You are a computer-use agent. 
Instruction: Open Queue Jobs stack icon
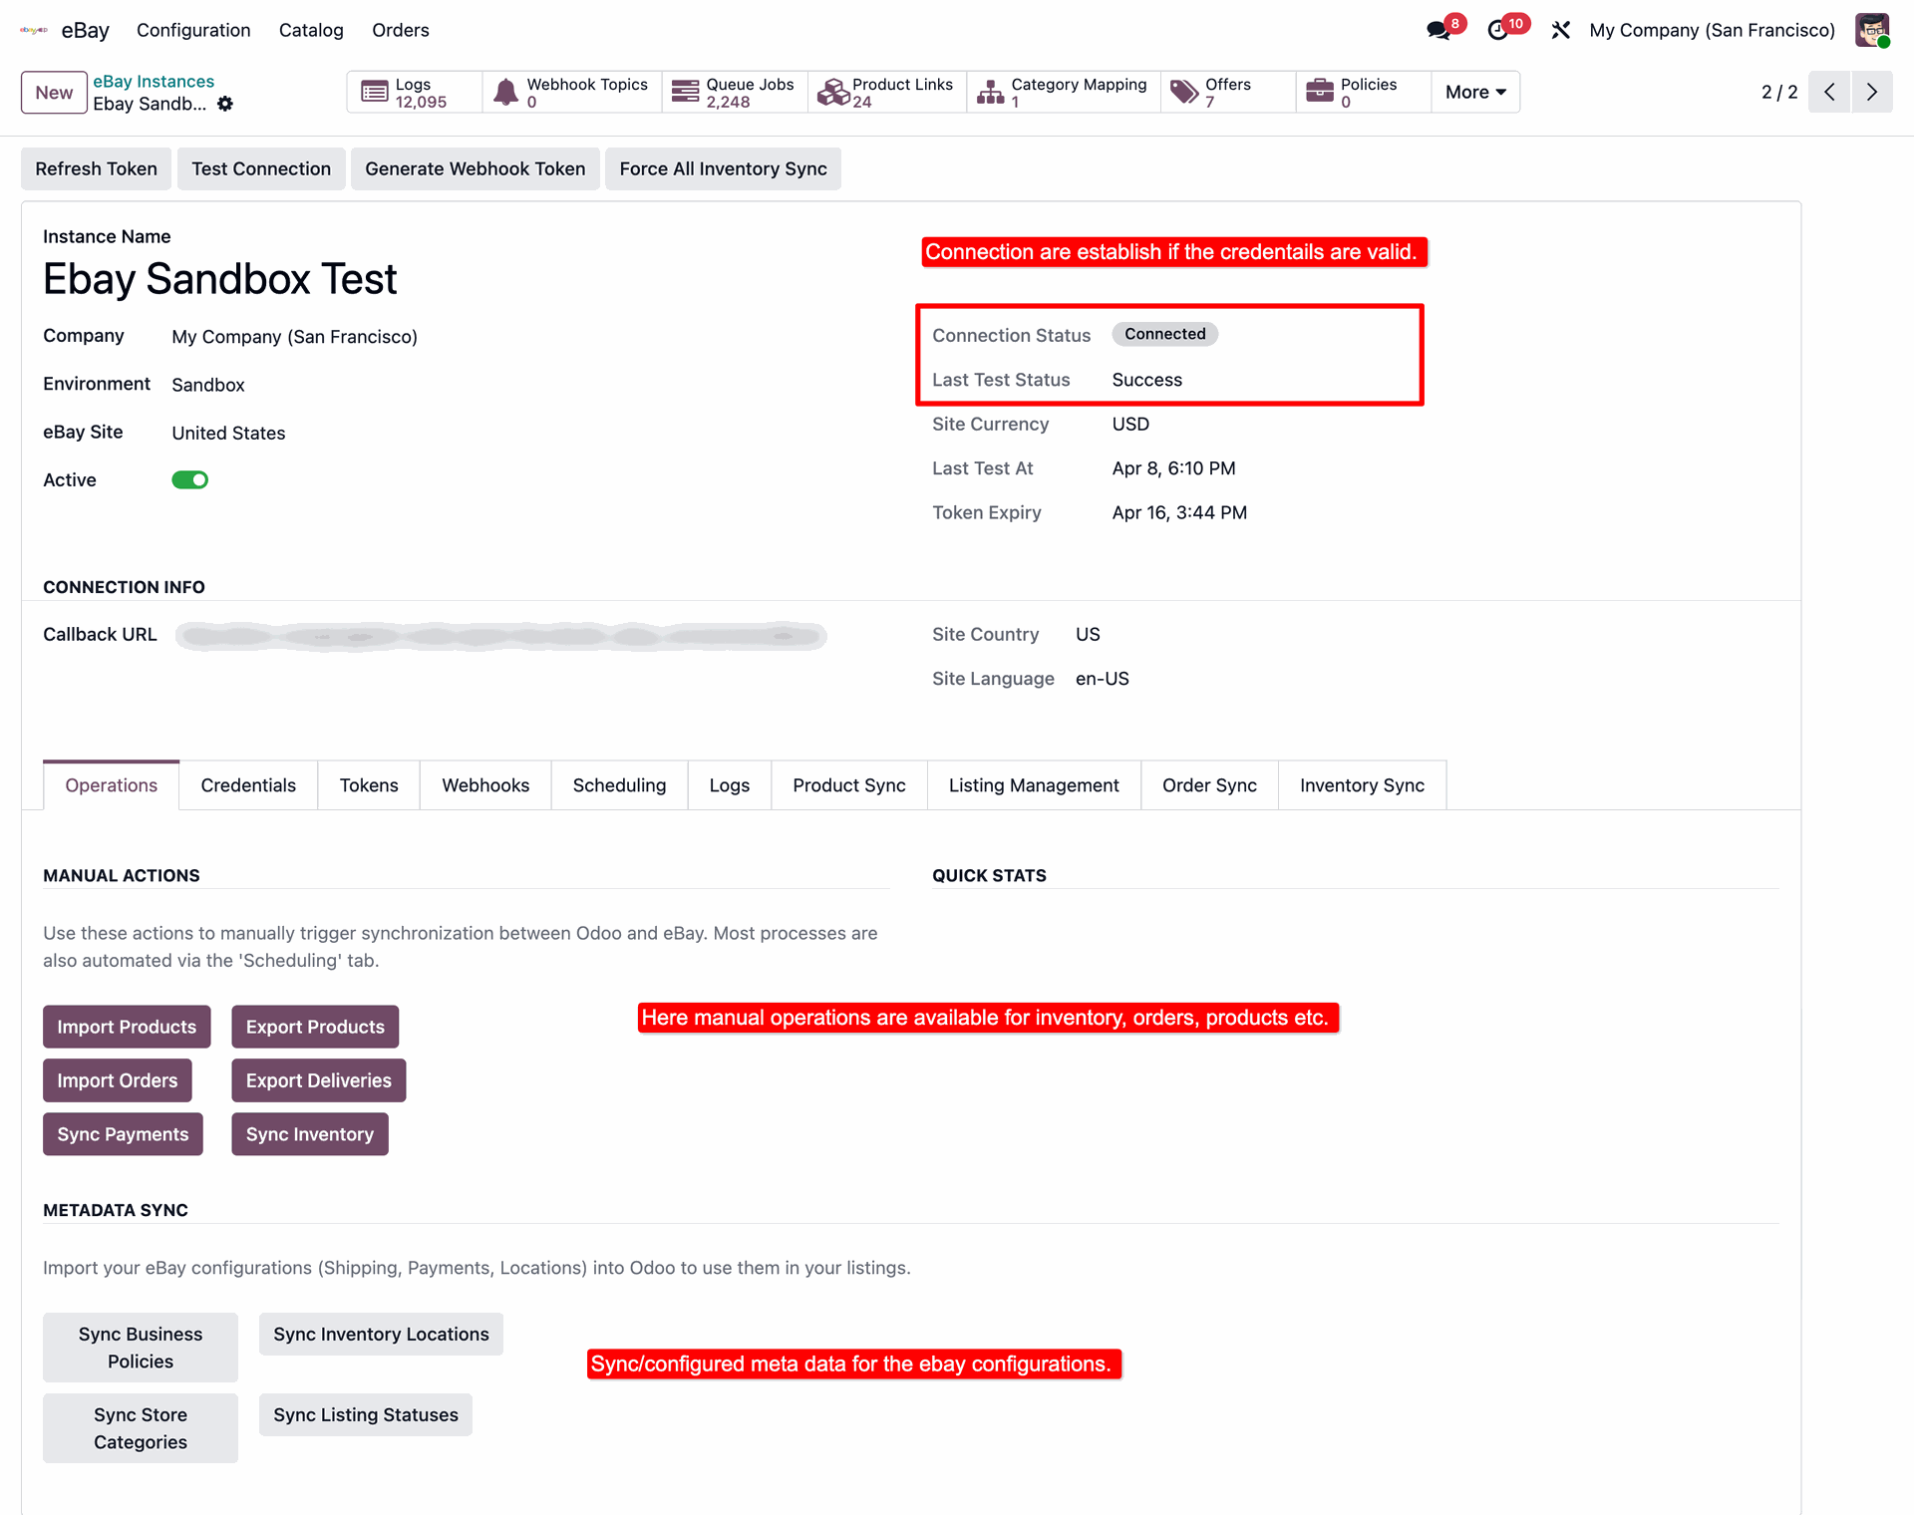pos(685,92)
